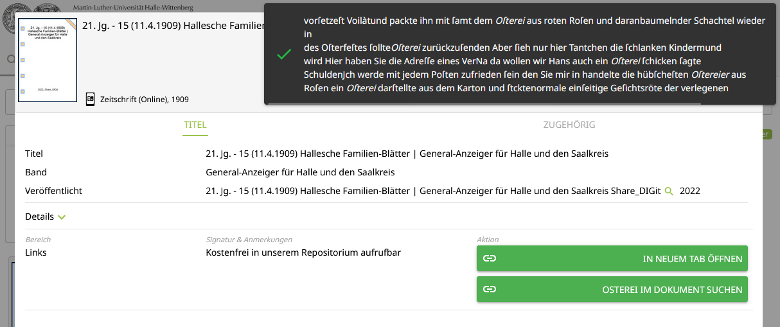Screen dimensions: 780x327
Task: Click the Share_DIGit publisher name
Action: tap(636, 191)
